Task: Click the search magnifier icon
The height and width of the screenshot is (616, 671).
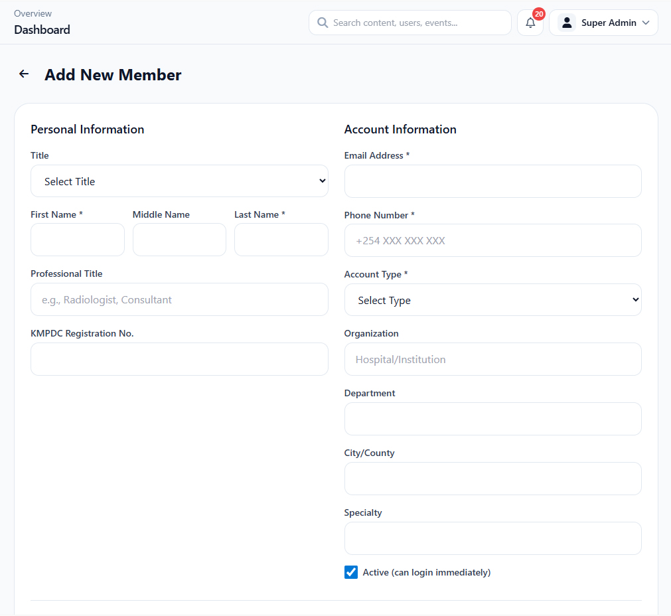Action: [323, 23]
